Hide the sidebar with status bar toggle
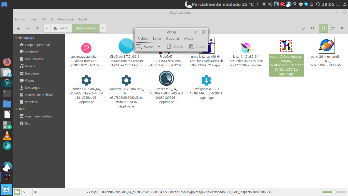Image resolution: width=348 pixels, height=196 pixels. click(x=35, y=192)
